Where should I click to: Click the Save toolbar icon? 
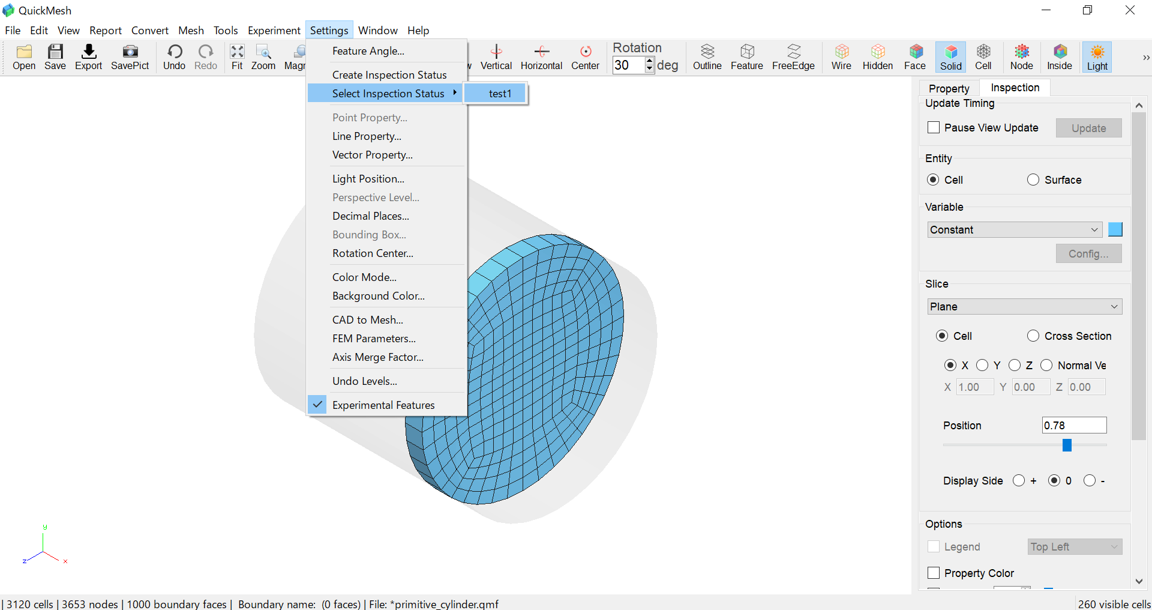[x=55, y=57]
